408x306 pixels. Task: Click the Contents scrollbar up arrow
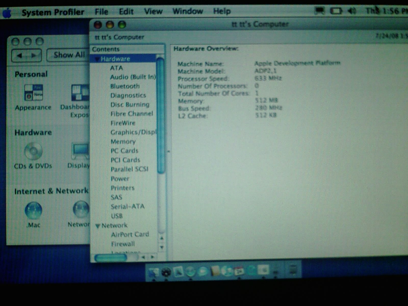tap(161, 238)
